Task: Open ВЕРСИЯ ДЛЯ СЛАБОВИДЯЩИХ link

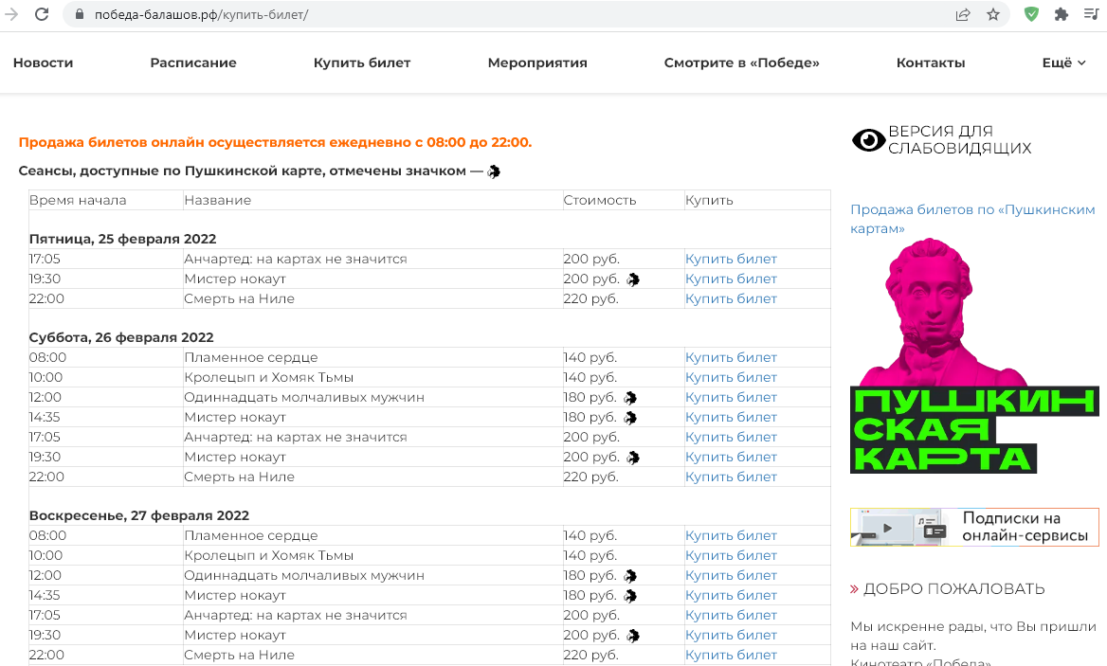Action: click(959, 139)
